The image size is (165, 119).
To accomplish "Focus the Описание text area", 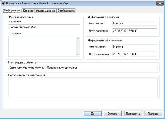I will click(42, 46).
